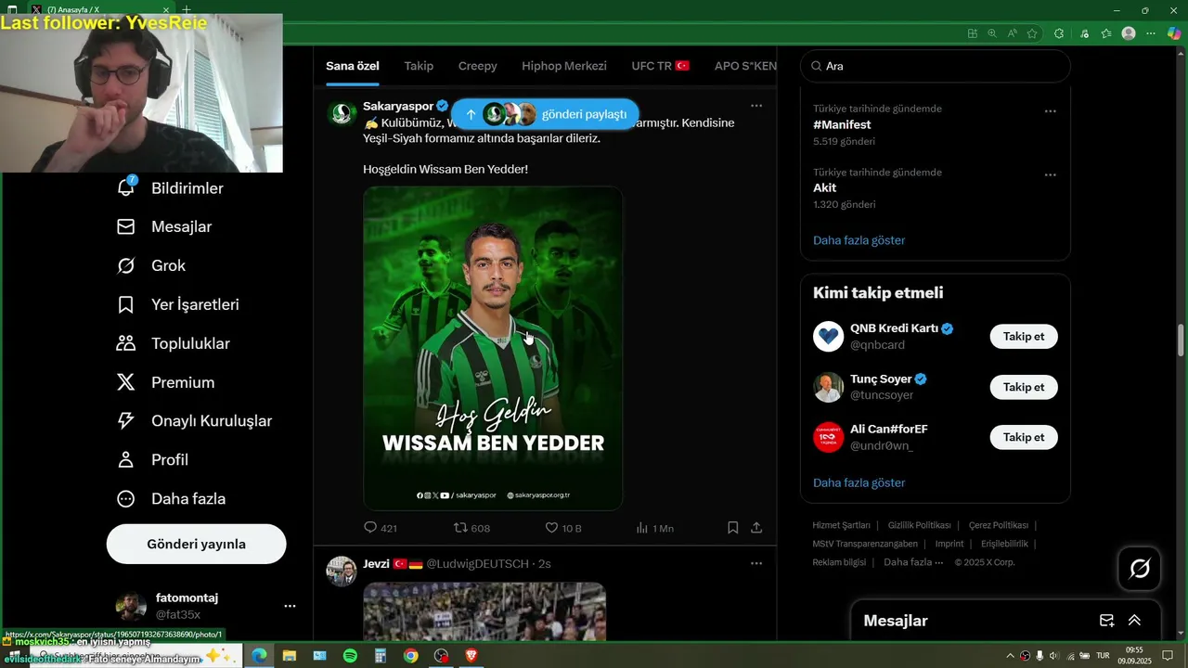Switch to UFC TR tab
The width and height of the screenshot is (1188, 668).
coord(661,66)
